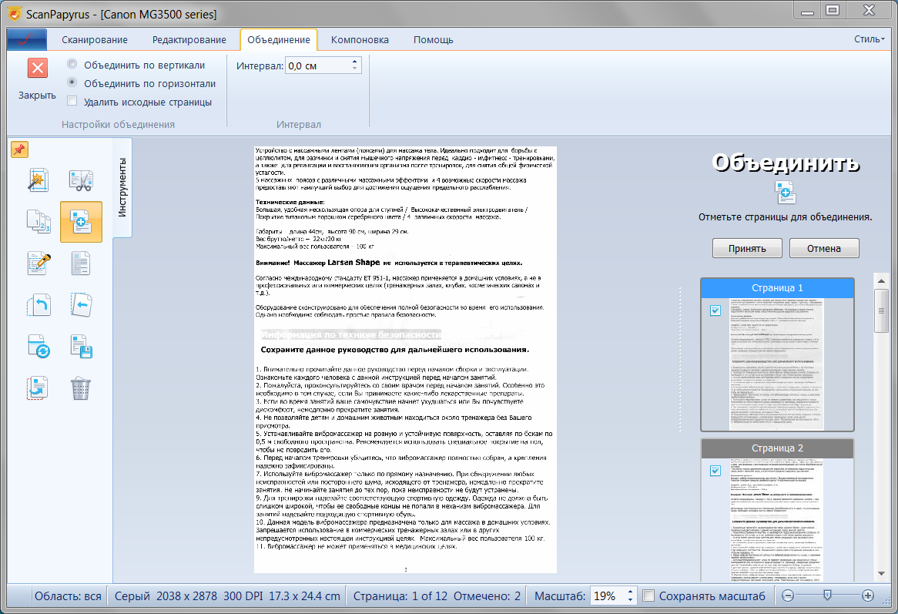Increase Интервал with up spinner arrow
The width and height of the screenshot is (898, 614).
pyautogui.click(x=354, y=62)
